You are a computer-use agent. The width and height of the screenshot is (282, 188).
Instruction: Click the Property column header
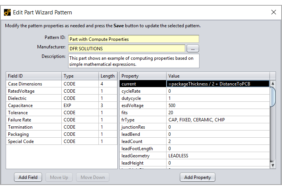pyautogui.click(x=142, y=76)
